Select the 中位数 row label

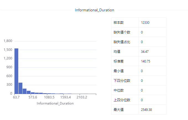(118, 90)
